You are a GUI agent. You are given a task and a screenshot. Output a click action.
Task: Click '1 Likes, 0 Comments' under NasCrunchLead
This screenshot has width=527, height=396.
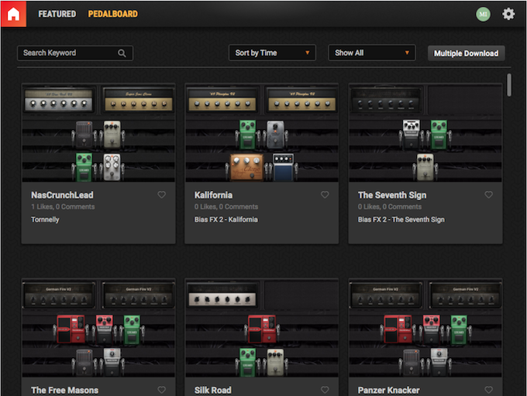63,207
